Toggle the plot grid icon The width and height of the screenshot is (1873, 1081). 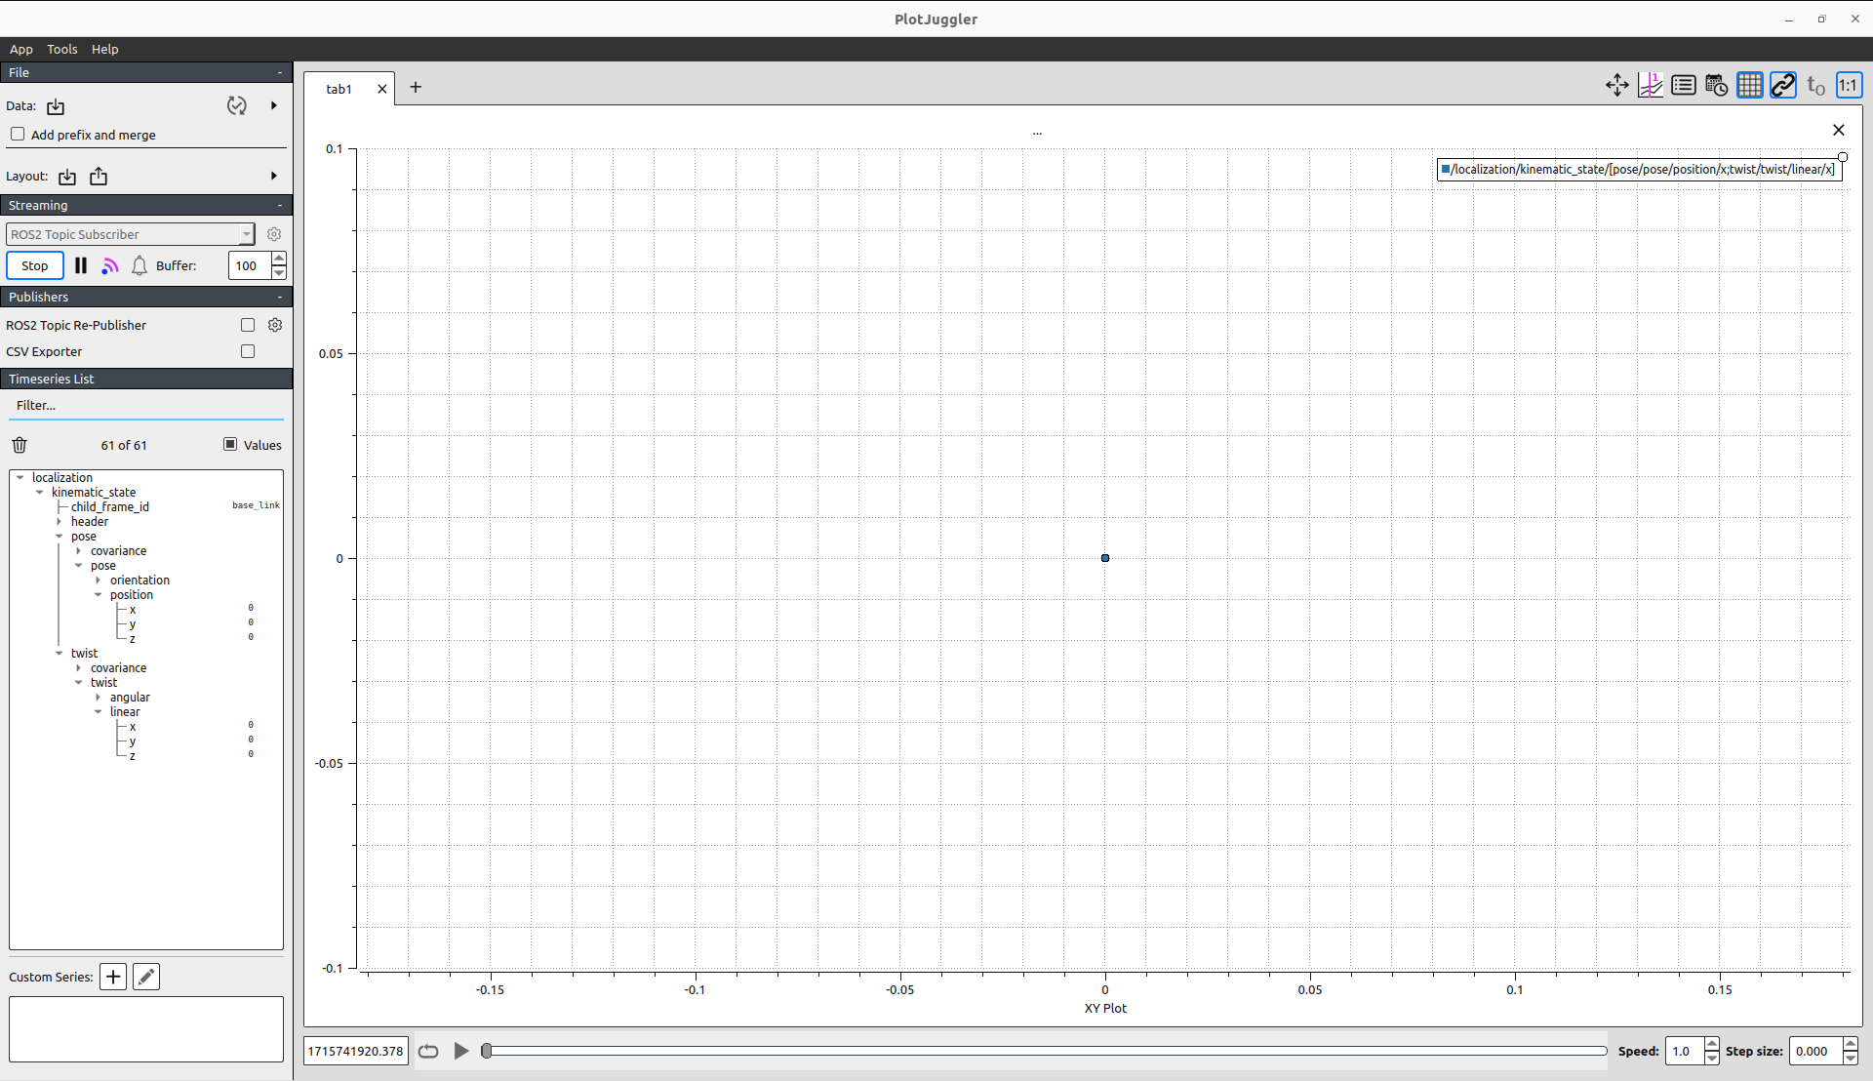tap(1749, 86)
